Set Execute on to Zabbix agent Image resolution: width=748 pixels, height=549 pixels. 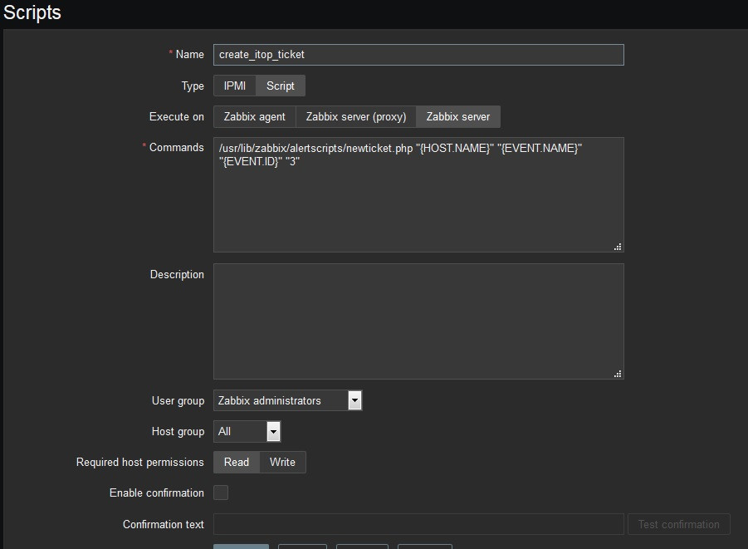tap(254, 116)
